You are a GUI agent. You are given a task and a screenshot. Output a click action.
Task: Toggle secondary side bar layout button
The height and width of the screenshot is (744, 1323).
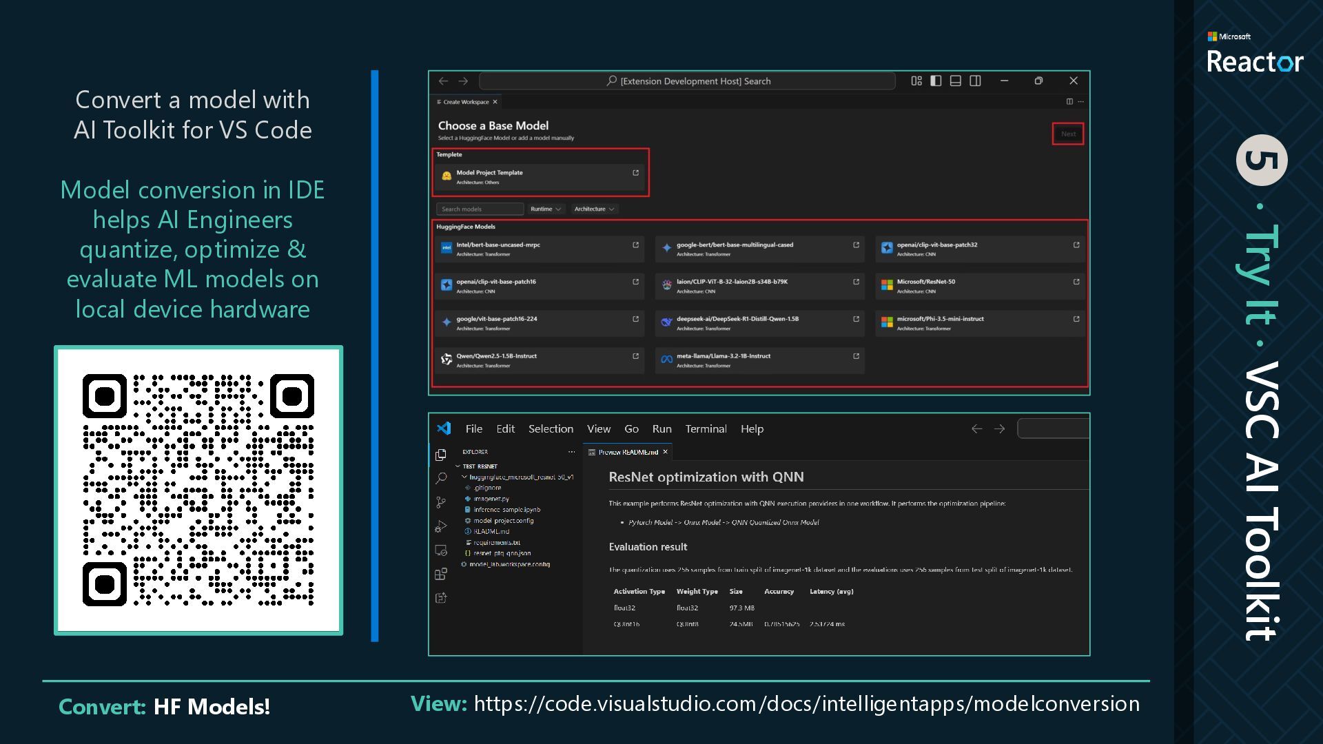pyautogui.click(x=976, y=81)
